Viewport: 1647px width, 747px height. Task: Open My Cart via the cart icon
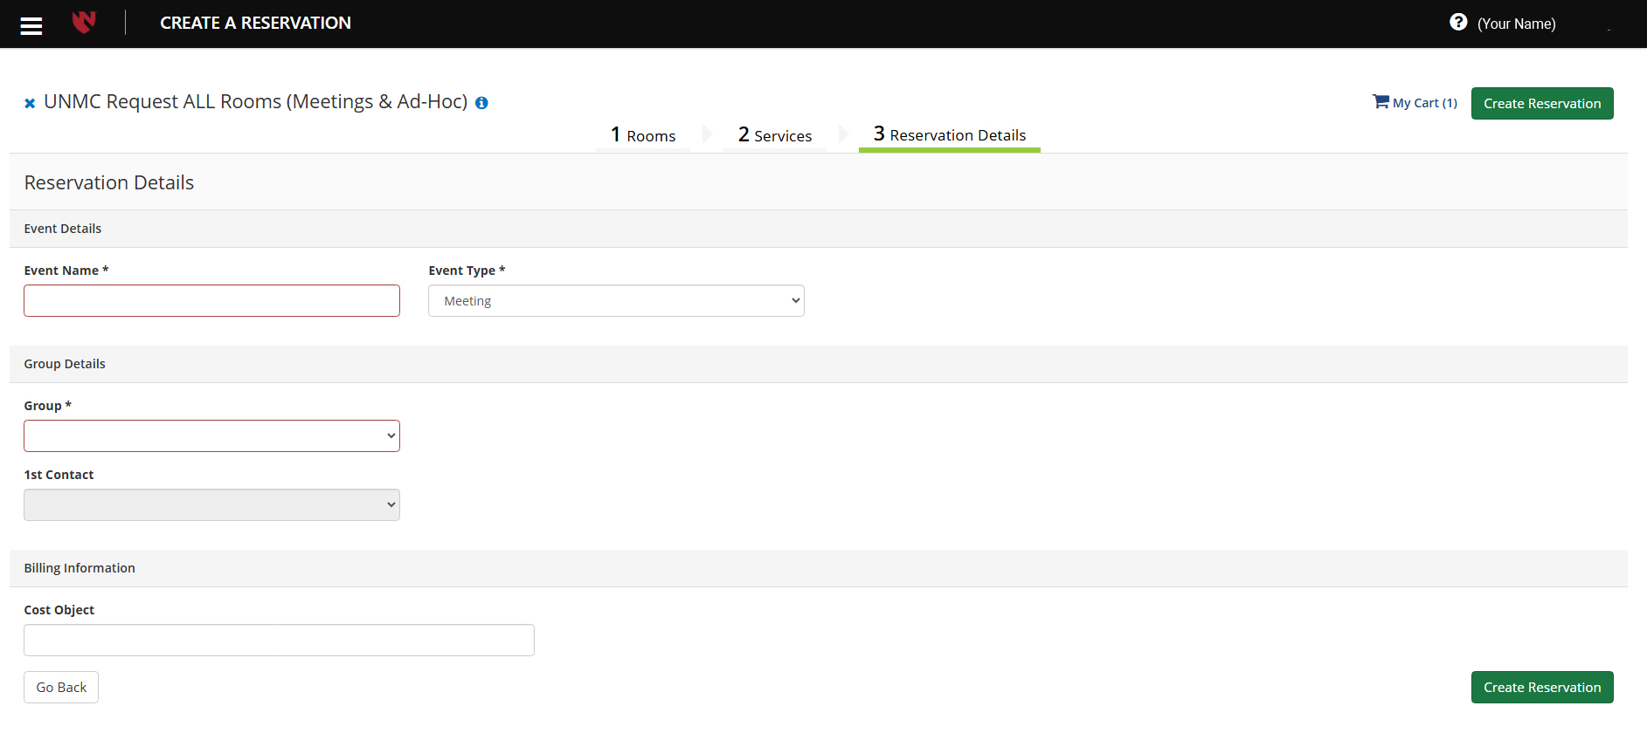pyautogui.click(x=1381, y=102)
